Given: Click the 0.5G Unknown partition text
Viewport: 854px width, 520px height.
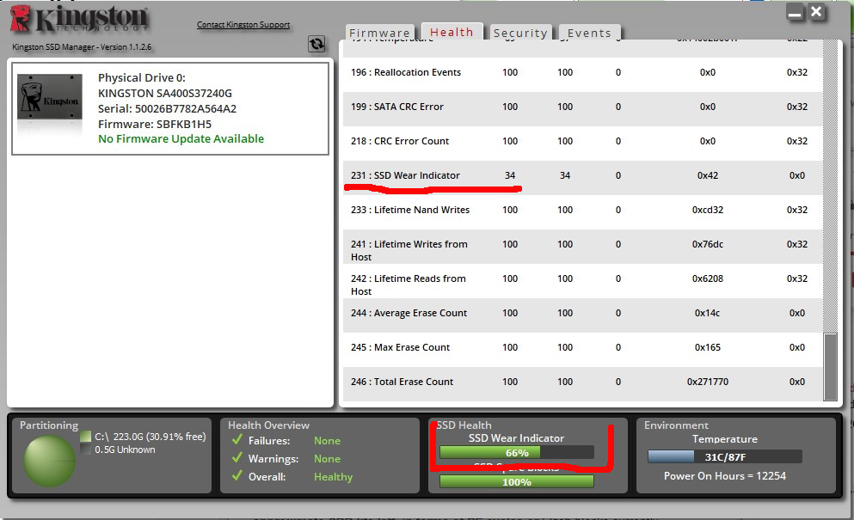Looking at the screenshot, I should [125, 450].
